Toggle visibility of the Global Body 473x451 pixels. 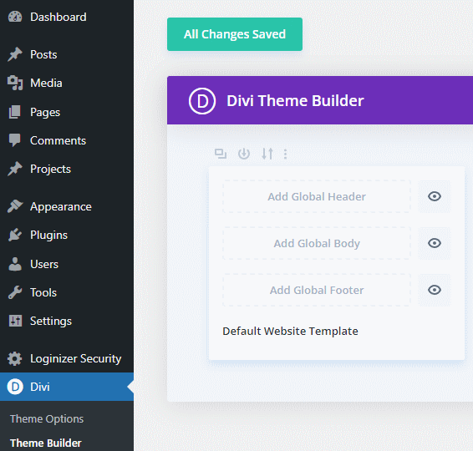click(435, 243)
